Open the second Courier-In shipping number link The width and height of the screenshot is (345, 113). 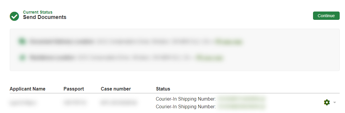point(241,106)
